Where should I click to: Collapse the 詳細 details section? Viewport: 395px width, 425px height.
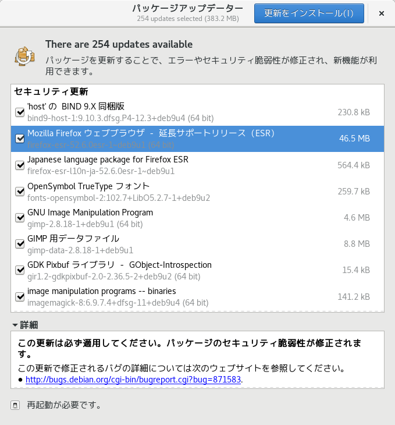(15, 324)
